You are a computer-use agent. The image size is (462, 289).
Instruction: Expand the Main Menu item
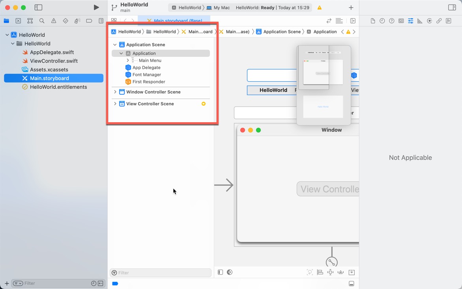(x=127, y=60)
